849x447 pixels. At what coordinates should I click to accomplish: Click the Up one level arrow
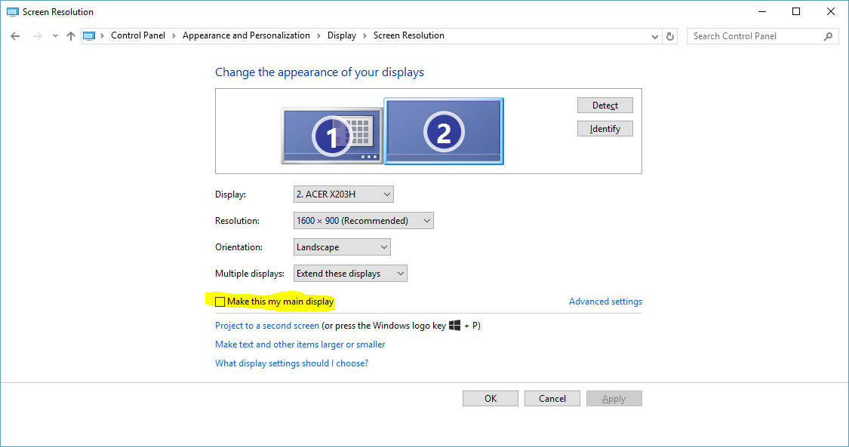(71, 36)
